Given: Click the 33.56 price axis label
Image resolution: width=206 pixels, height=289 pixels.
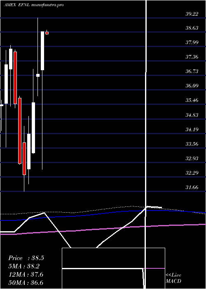Looking at the screenshot, I should (x=192, y=144).
